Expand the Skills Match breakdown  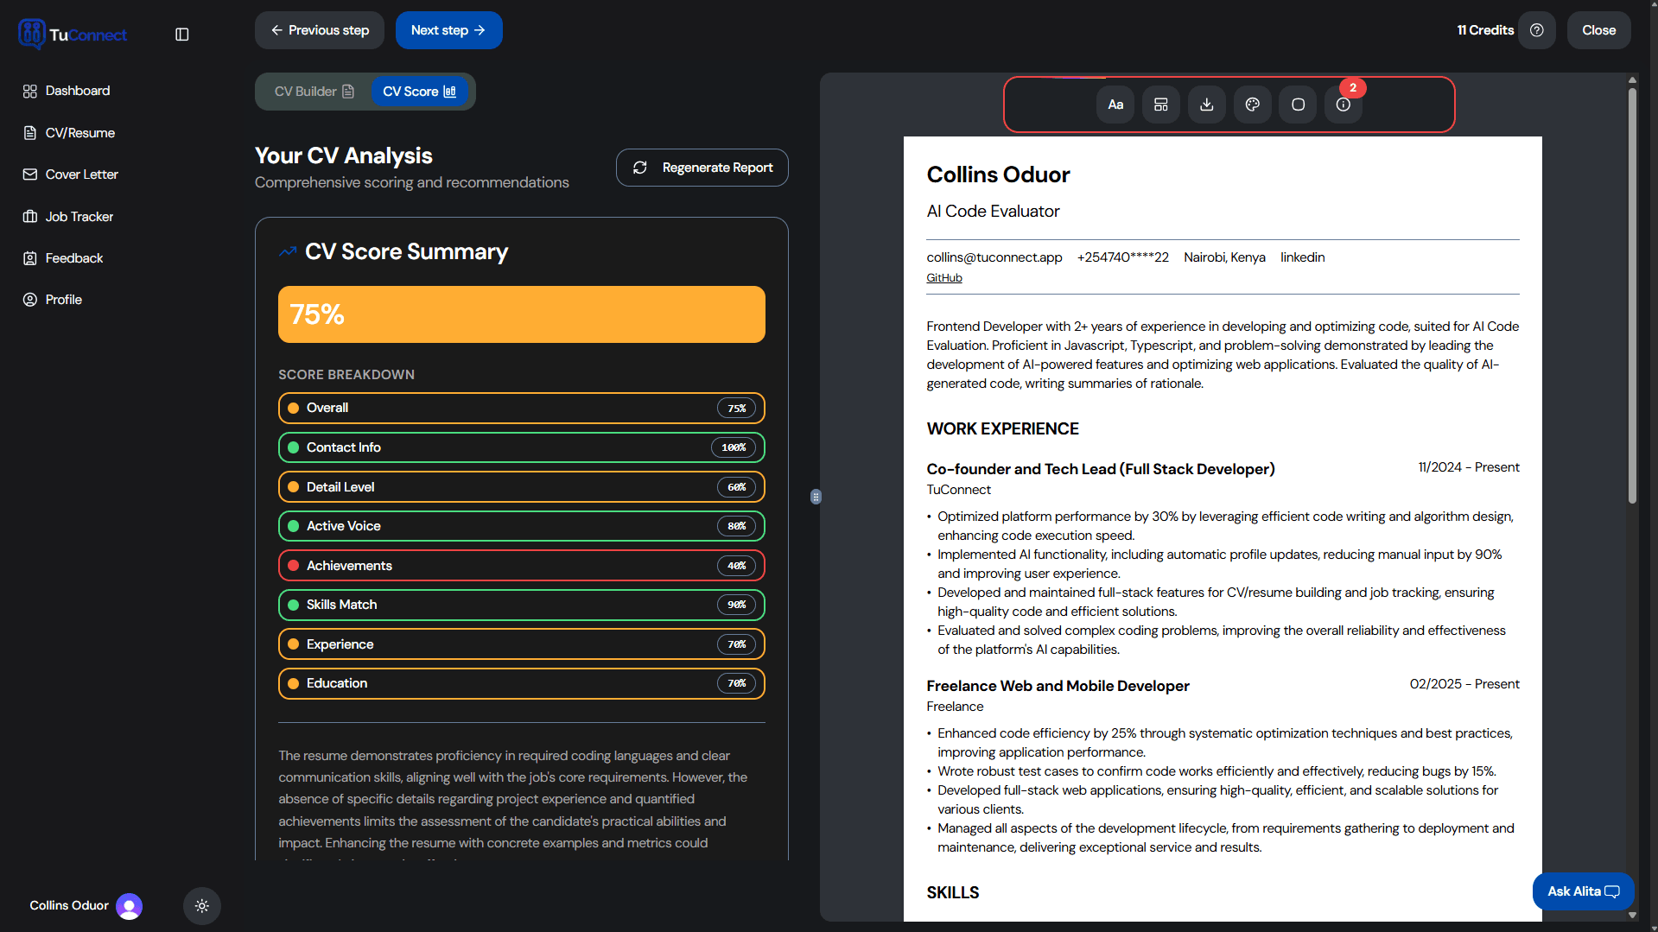tap(520, 605)
